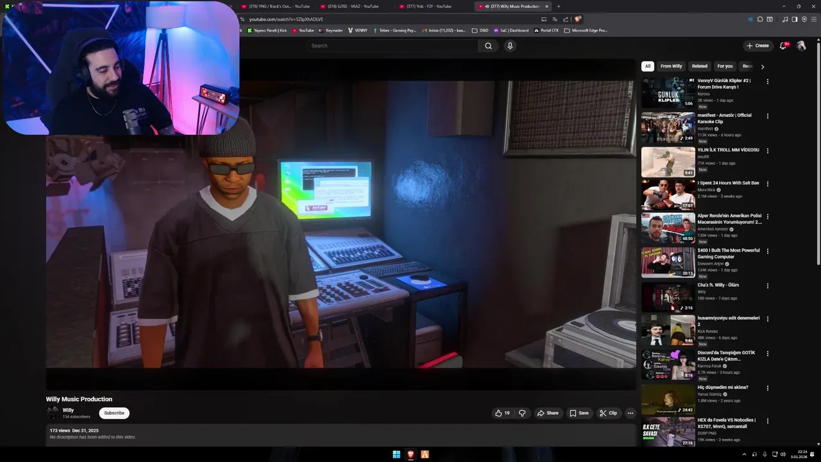Open the Keymailer bookmark
Image resolution: width=821 pixels, height=462 pixels.
point(331,30)
